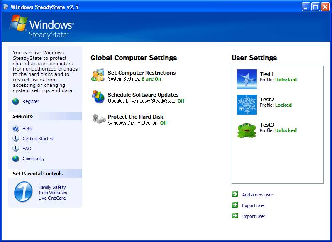Visit the Community link
This screenshot has height=242, width=332.
pos(34,159)
